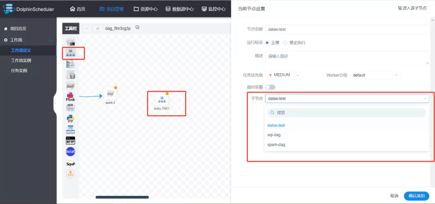Click the 取消 cancel button

pos(394,196)
